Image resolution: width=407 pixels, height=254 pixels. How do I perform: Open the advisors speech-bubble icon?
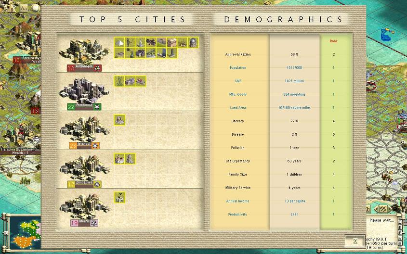click(36, 8)
